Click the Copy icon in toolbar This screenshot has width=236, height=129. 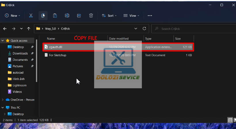pos(43,15)
